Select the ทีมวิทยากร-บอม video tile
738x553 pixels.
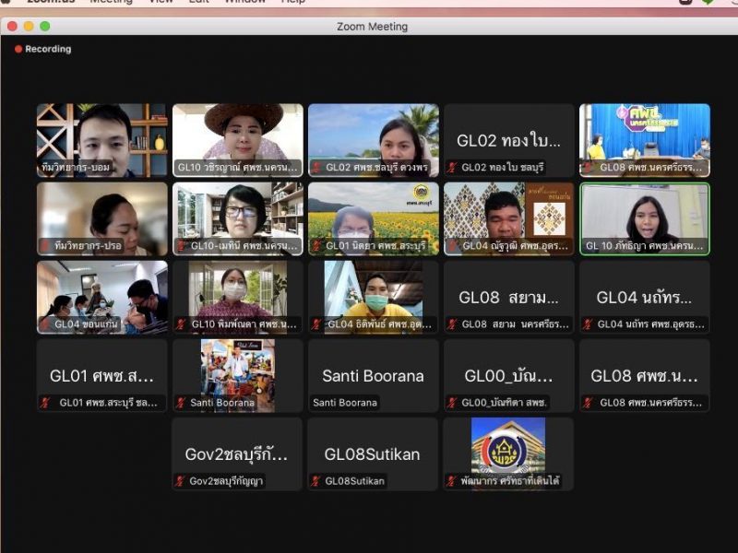click(102, 140)
